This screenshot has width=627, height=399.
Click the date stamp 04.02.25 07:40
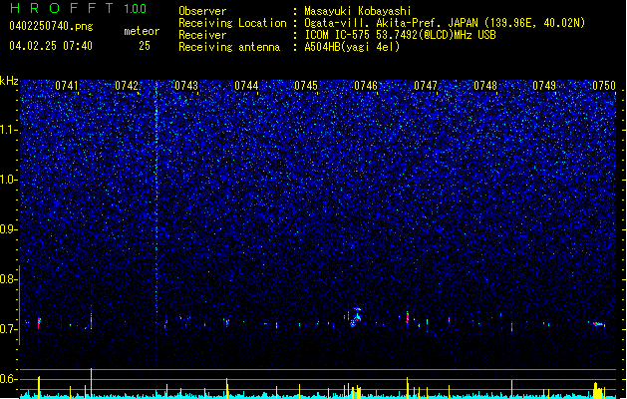[51, 46]
